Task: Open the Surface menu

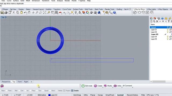Action: tap(16, 1)
